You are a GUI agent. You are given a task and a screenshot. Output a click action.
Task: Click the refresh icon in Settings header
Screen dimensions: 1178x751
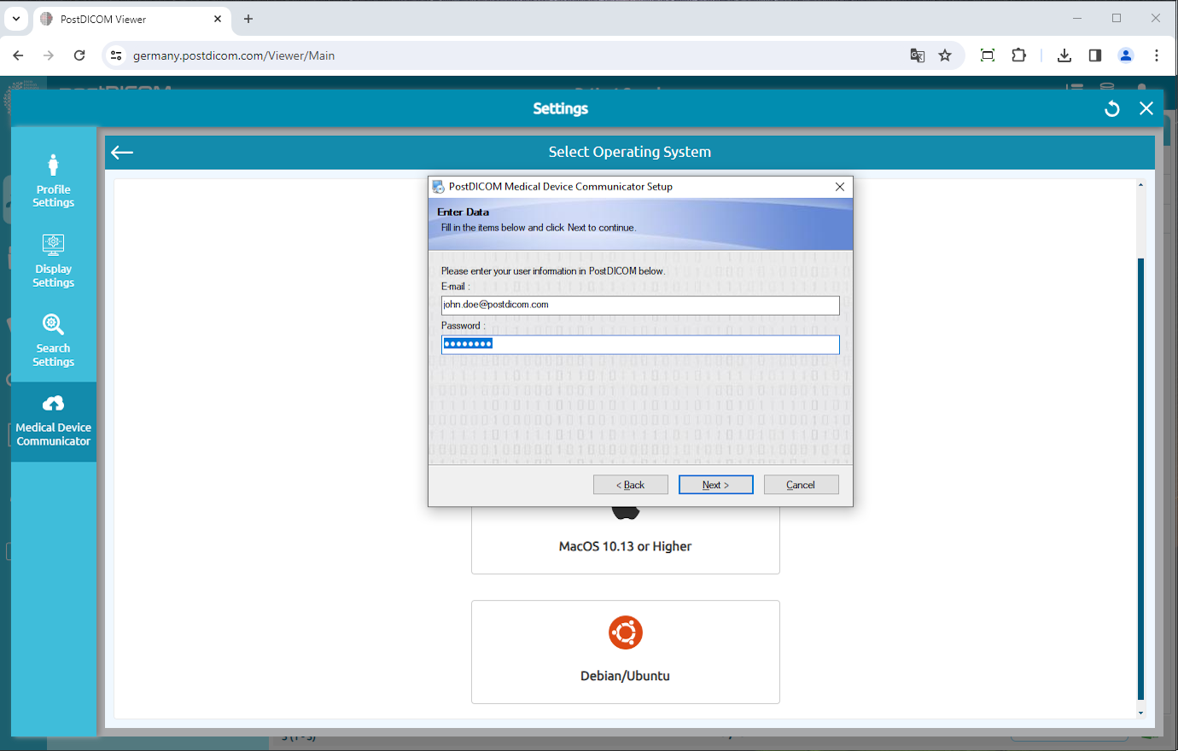1111,108
